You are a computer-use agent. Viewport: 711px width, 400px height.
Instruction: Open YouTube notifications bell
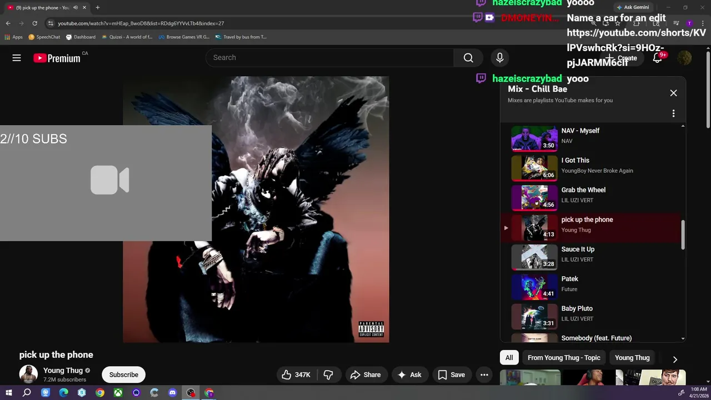pyautogui.click(x=658, y=58)
